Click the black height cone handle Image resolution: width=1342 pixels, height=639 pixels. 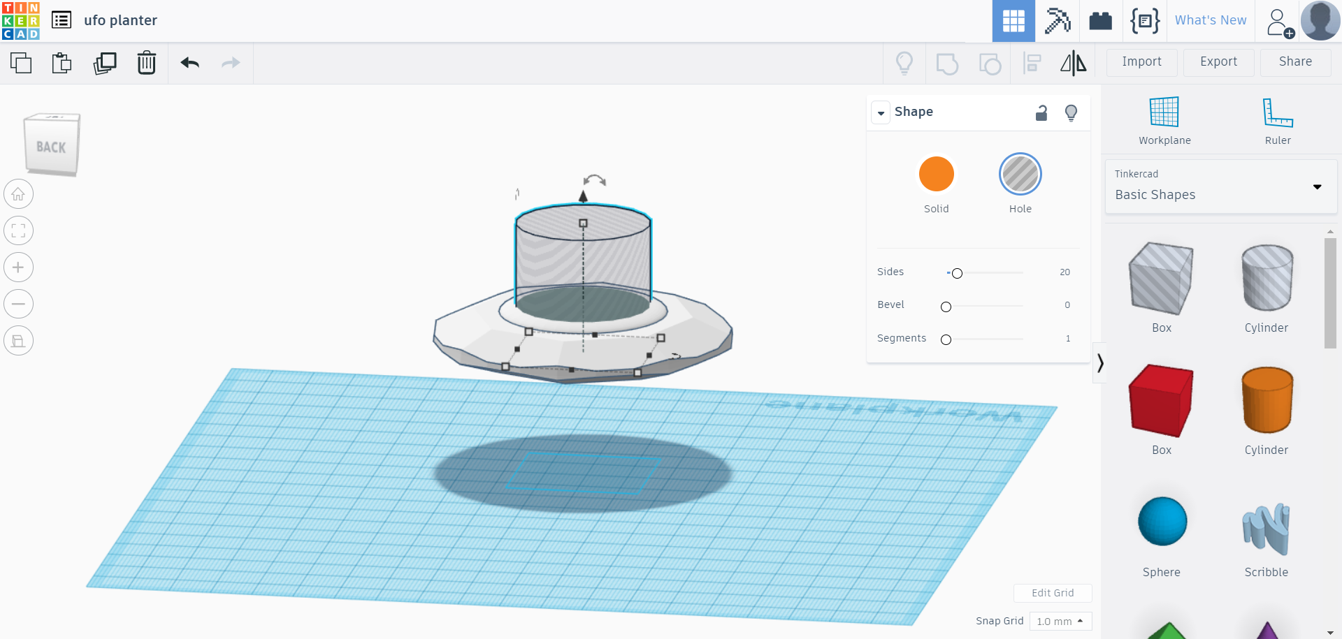click(583, 196)
